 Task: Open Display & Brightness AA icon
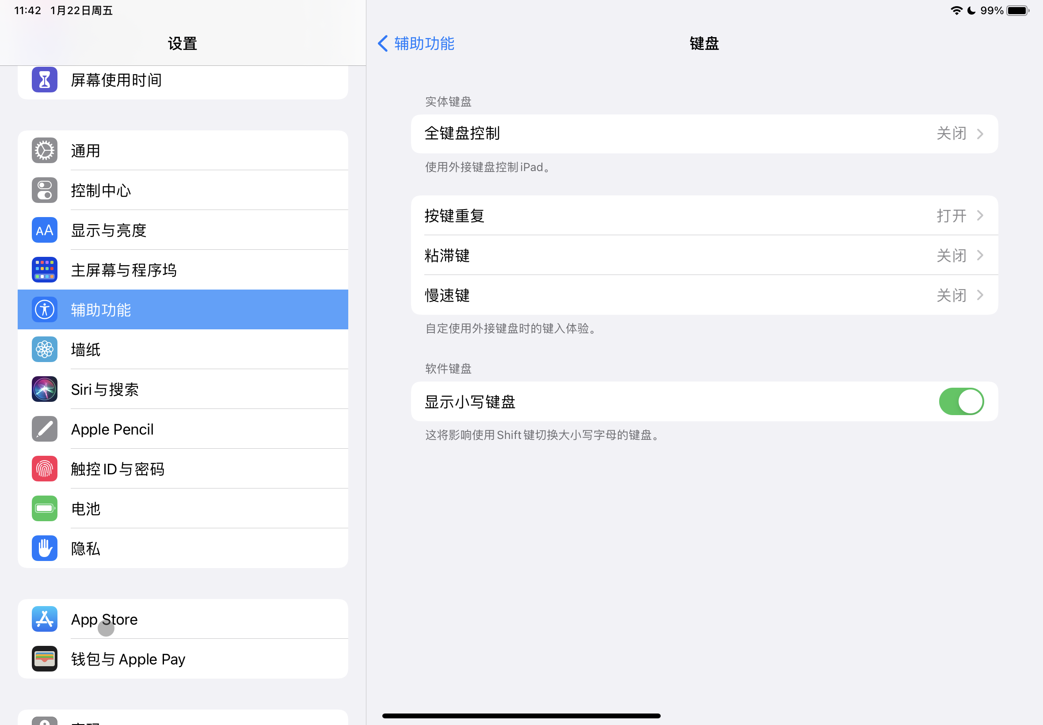45,230
